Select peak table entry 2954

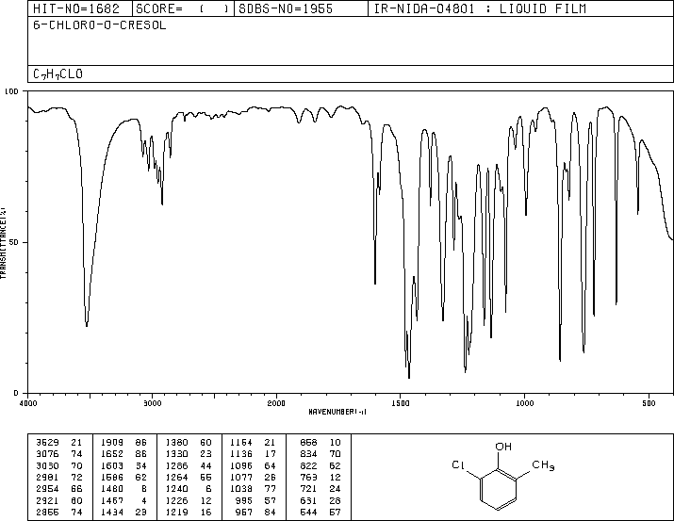tap(47, 489)
